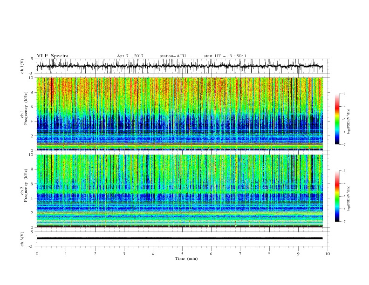This screenshot has height=285, width=369.
Task: Click the '-4' tick on the ch.2 colorbar
Action: point(344,183)
